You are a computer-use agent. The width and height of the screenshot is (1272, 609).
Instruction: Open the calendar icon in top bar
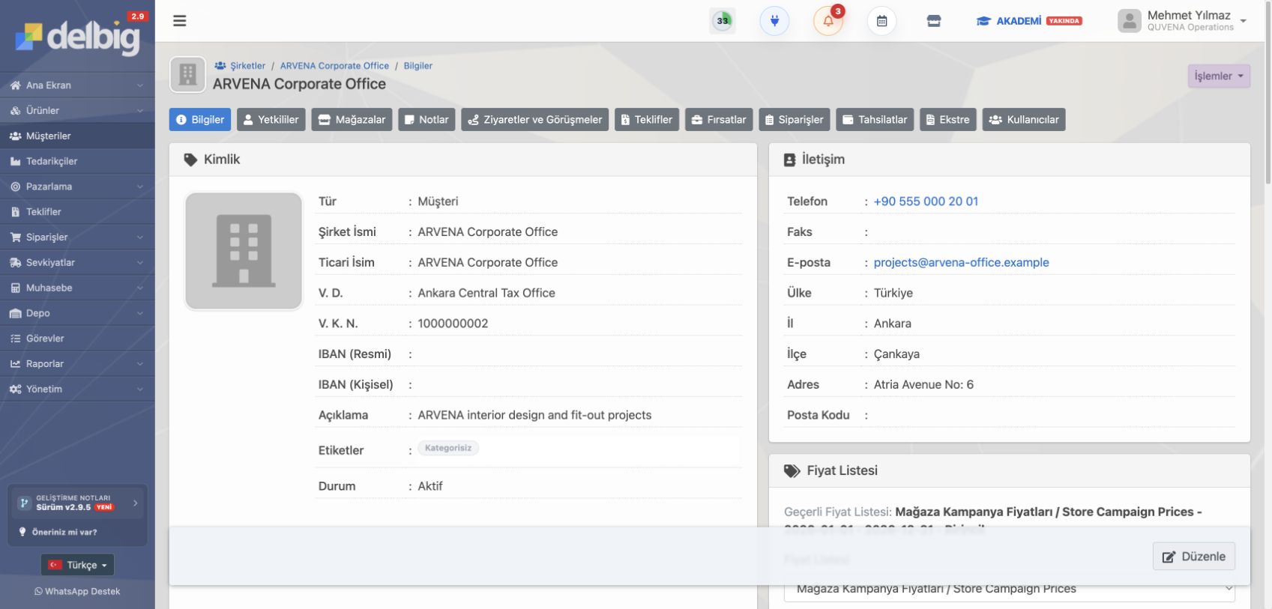tap(881, 21)
